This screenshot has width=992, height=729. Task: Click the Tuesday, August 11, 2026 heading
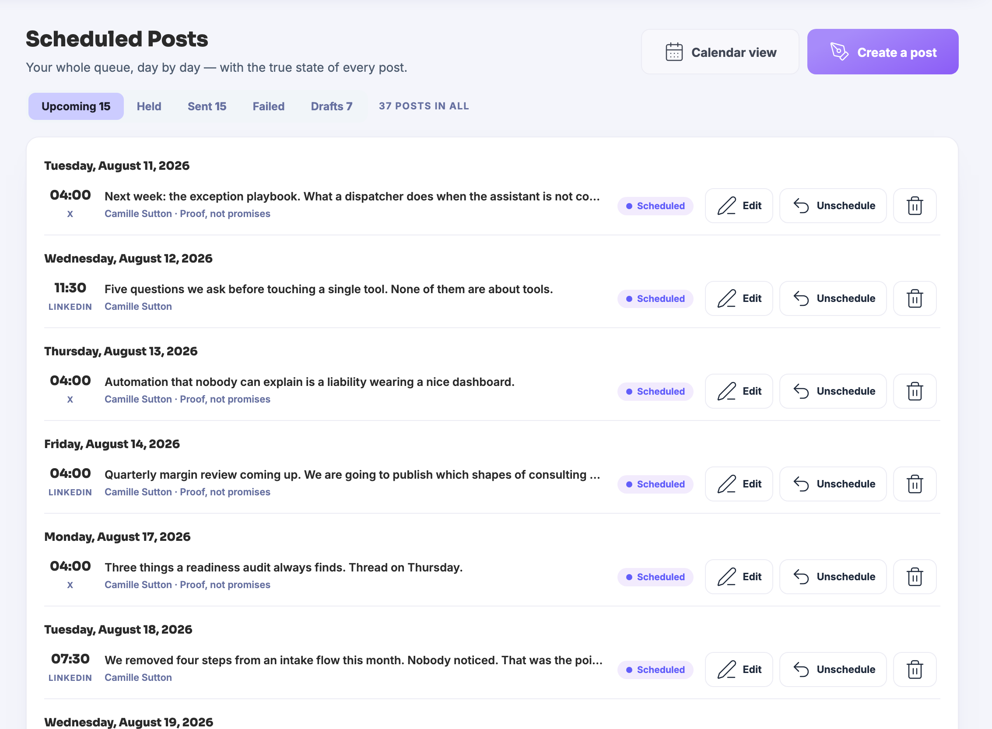click(x=116, y=166)
